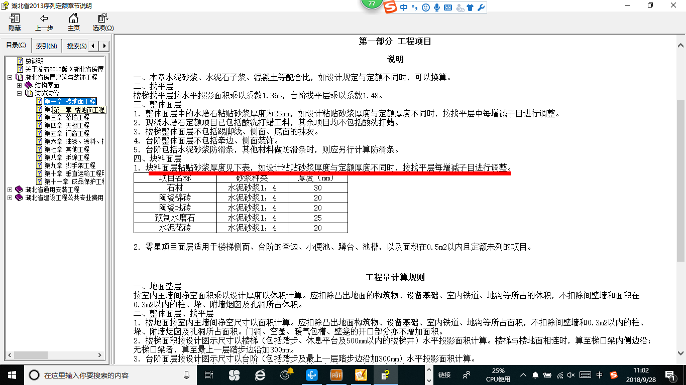Click the 湖北省房屋建筑与装饰工程 book icon
686x385 pixels.
[19, 77]
